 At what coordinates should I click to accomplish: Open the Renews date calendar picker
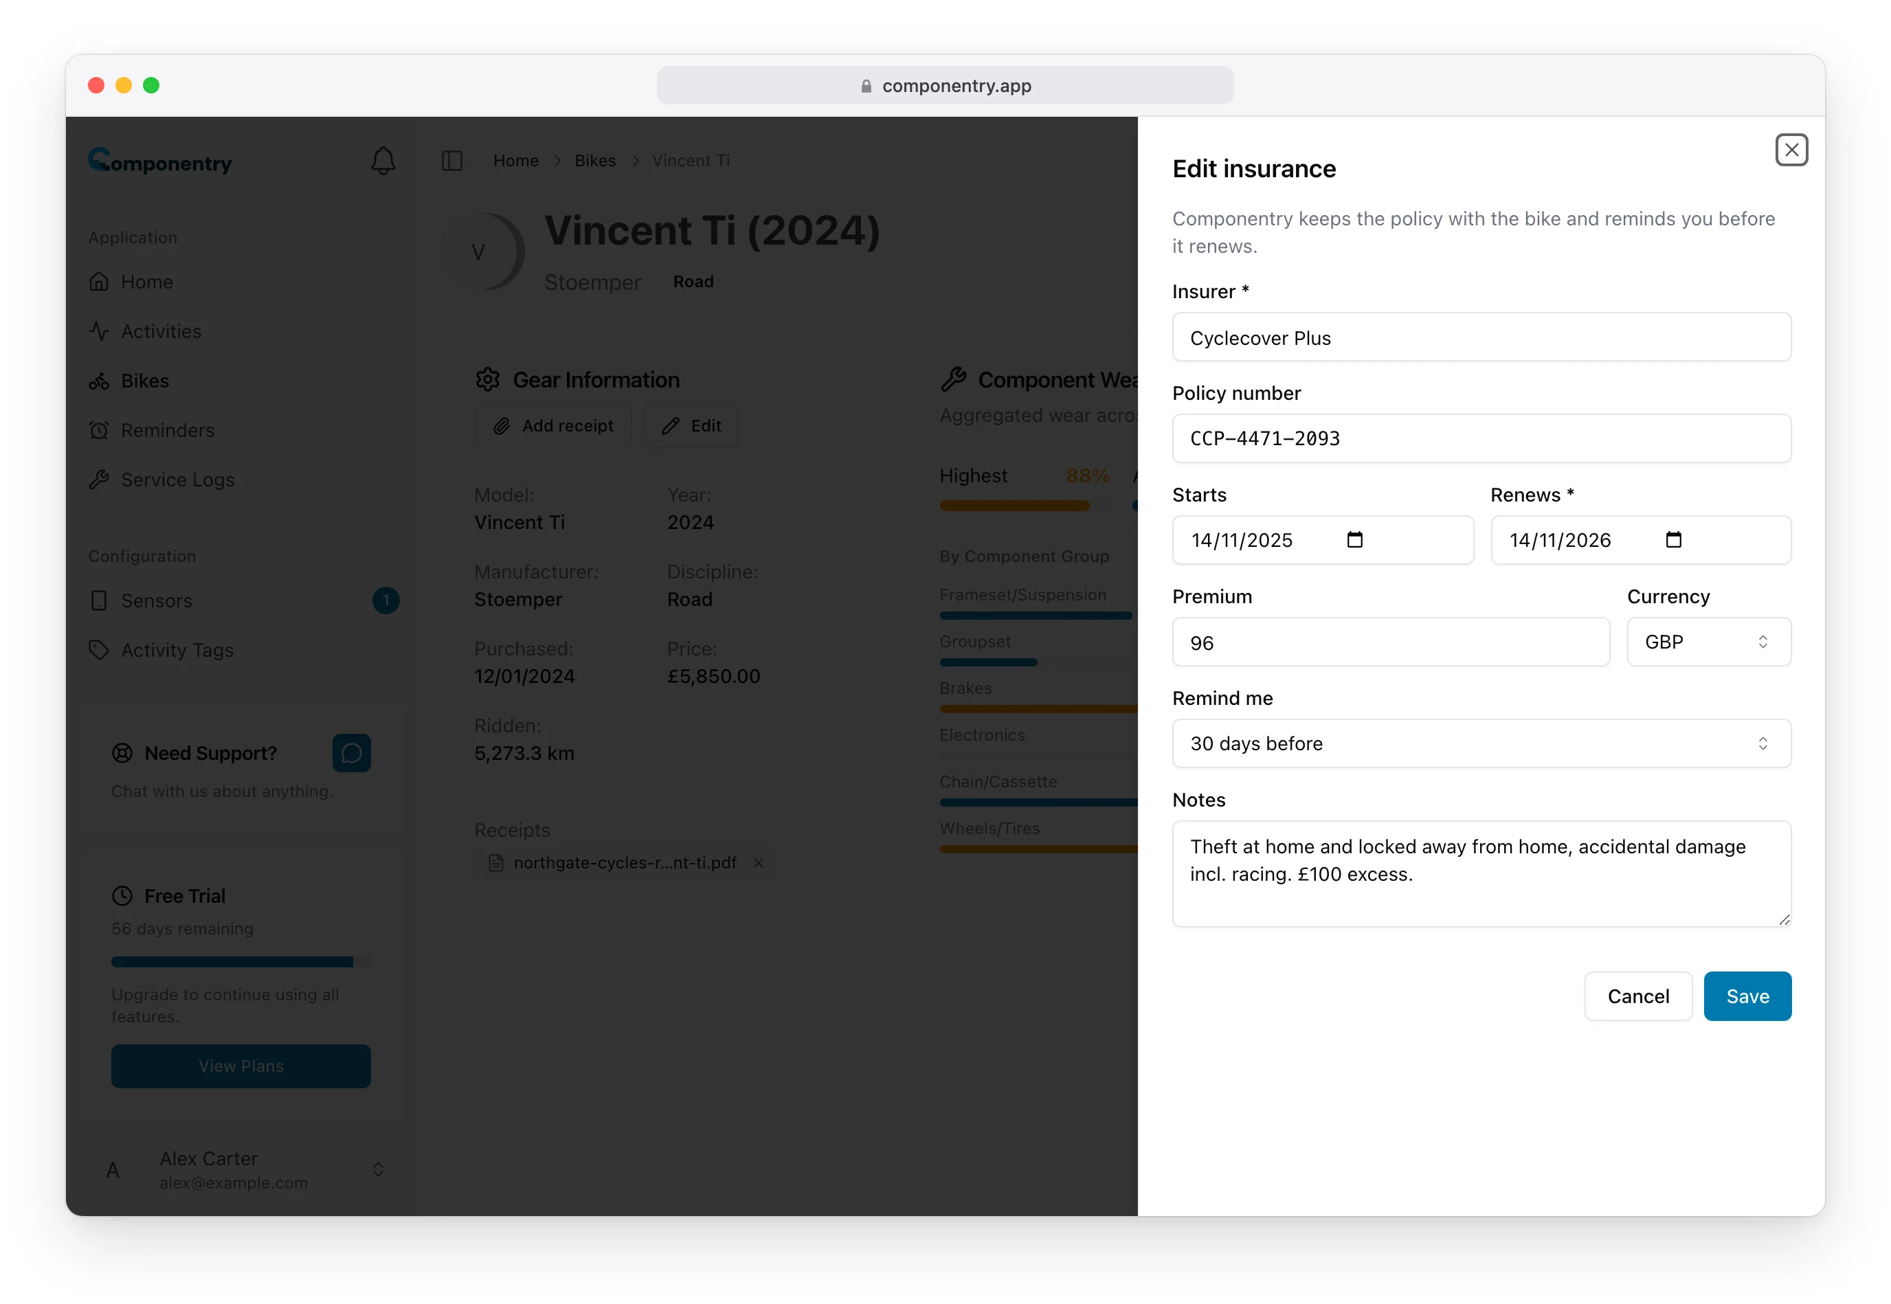(x=1672, y=539)
